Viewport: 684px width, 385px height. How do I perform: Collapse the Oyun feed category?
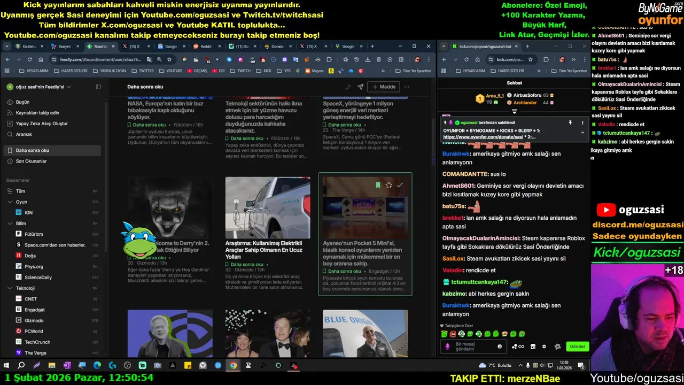pos(10,202)
